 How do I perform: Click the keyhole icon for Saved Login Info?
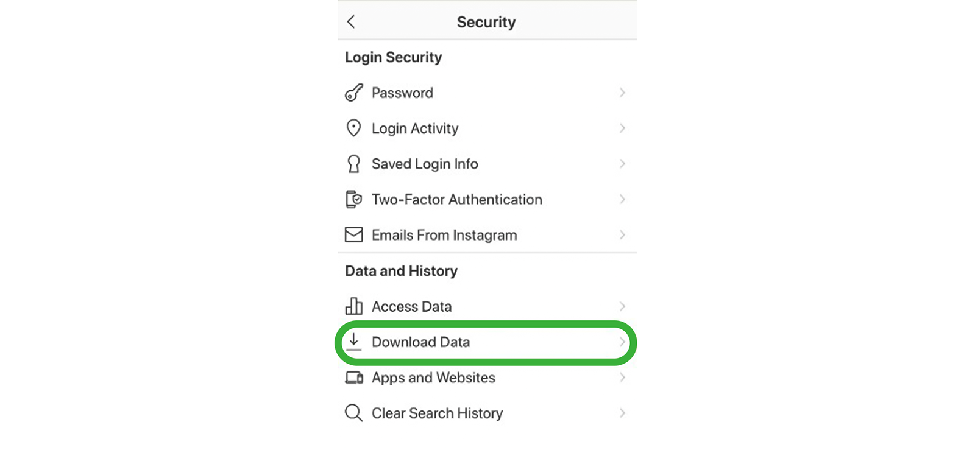point(353,164)
